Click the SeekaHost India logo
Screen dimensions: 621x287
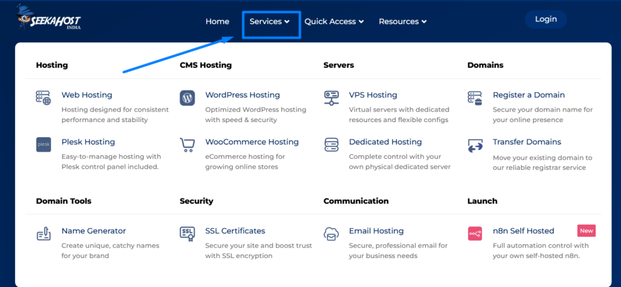pos(49,18)
